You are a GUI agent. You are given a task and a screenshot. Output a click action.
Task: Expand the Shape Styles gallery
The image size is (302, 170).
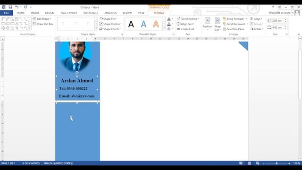pos(96,28)
